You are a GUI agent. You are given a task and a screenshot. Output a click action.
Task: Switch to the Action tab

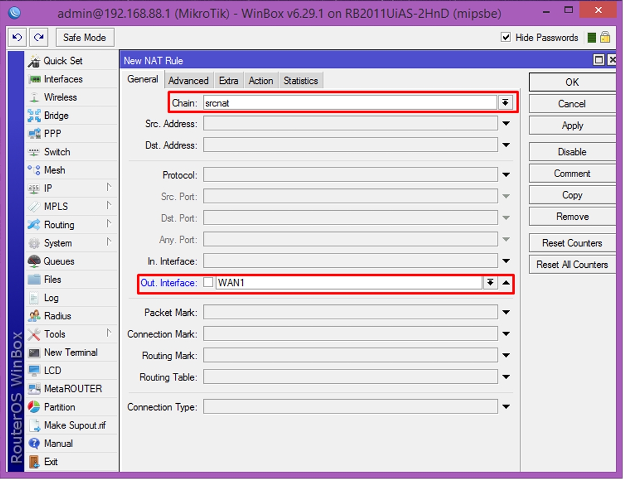(261, 81)
